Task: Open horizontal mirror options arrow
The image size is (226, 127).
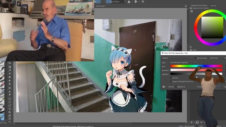Action: (x=132, y=1)
